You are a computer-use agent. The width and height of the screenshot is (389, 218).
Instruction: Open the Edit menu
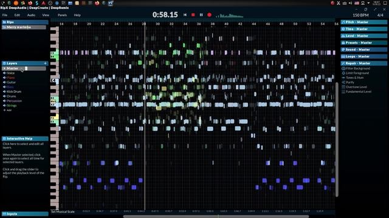(17, 15)
